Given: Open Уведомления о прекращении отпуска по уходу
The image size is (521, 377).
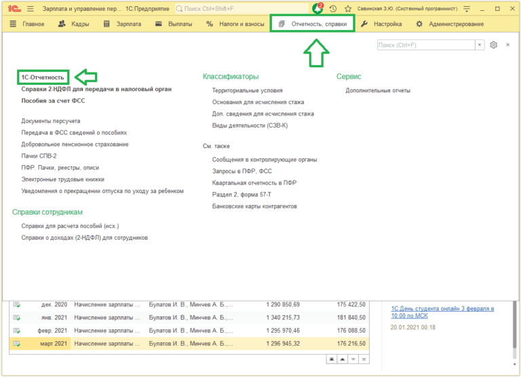Looking at the screenshot, I should [102, 191].
